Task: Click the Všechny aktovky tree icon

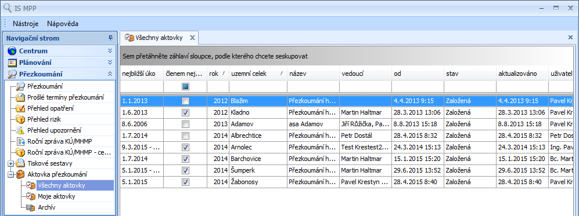Action: (31, 185)
